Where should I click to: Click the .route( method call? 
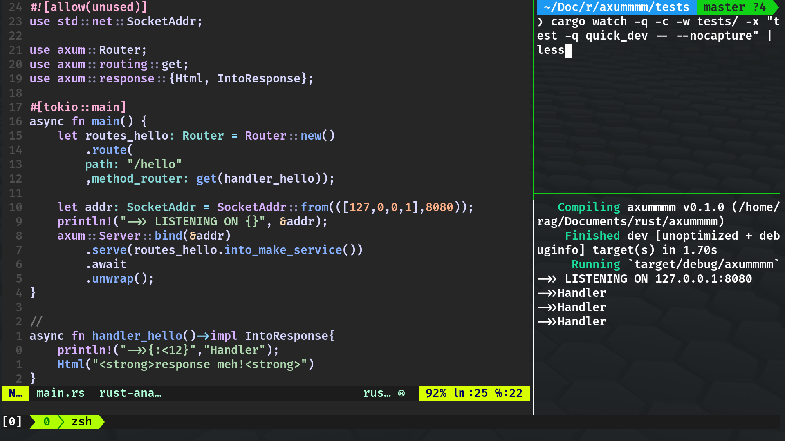pyautogui.click(x=109, y=150)
